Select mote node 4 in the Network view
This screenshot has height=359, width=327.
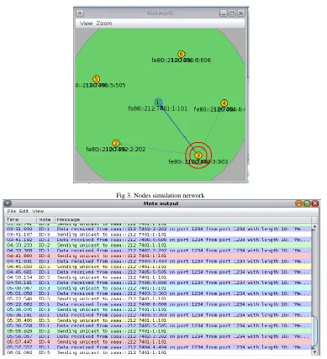coord(224,103)
